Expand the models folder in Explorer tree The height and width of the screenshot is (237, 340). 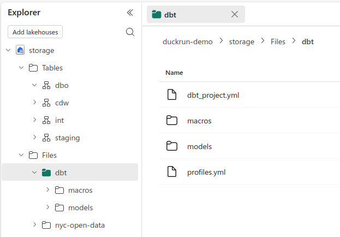tap(47, 208)
